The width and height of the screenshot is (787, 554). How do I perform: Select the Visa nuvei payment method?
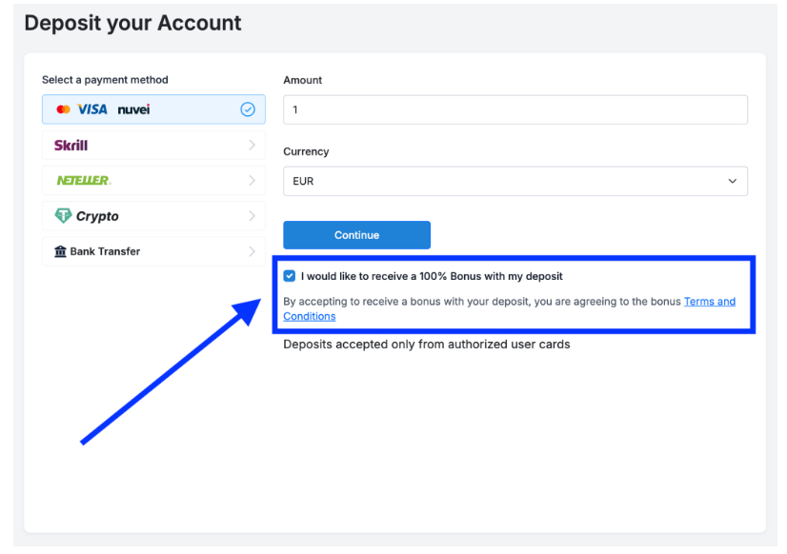pyautogui.click(x=153, y=109)
